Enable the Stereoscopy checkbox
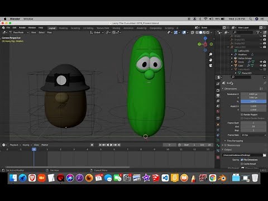268x201 pixels. point(226,145)
